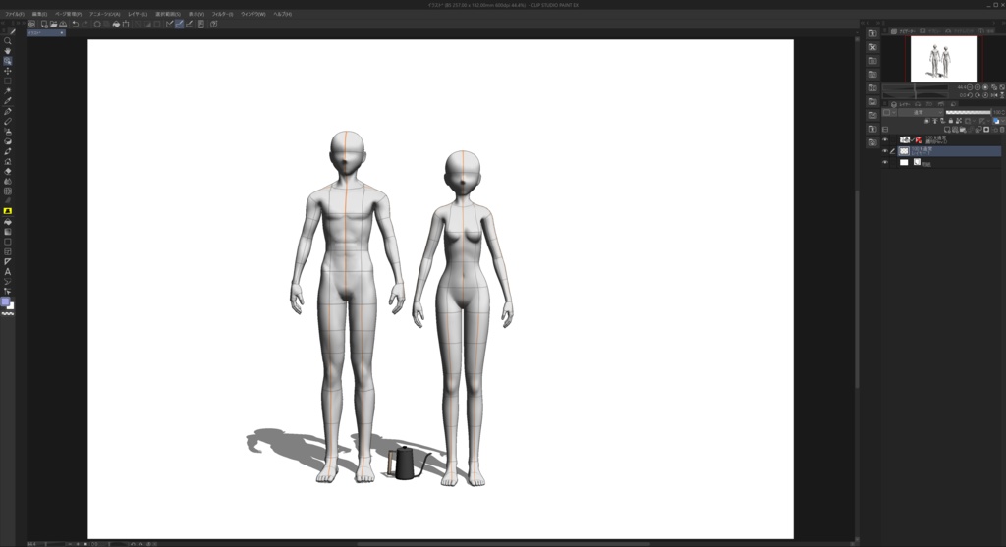Delete the selected layer

pyautogui.click(x=1002, y=130)
